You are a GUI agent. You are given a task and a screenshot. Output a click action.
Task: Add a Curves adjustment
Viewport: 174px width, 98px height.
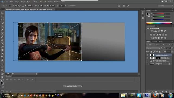(159, 31)
